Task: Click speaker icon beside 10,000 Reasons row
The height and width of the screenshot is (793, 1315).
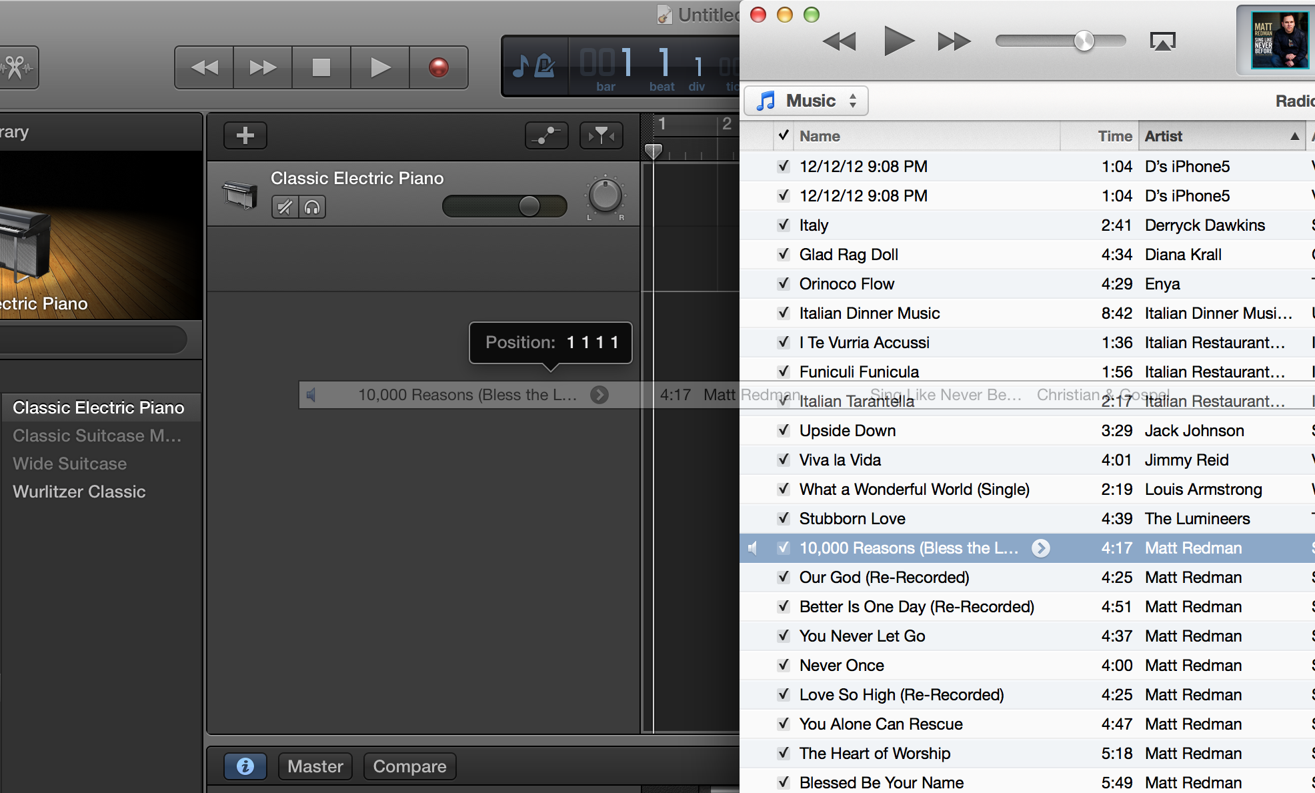Action: tap(753, 548)
